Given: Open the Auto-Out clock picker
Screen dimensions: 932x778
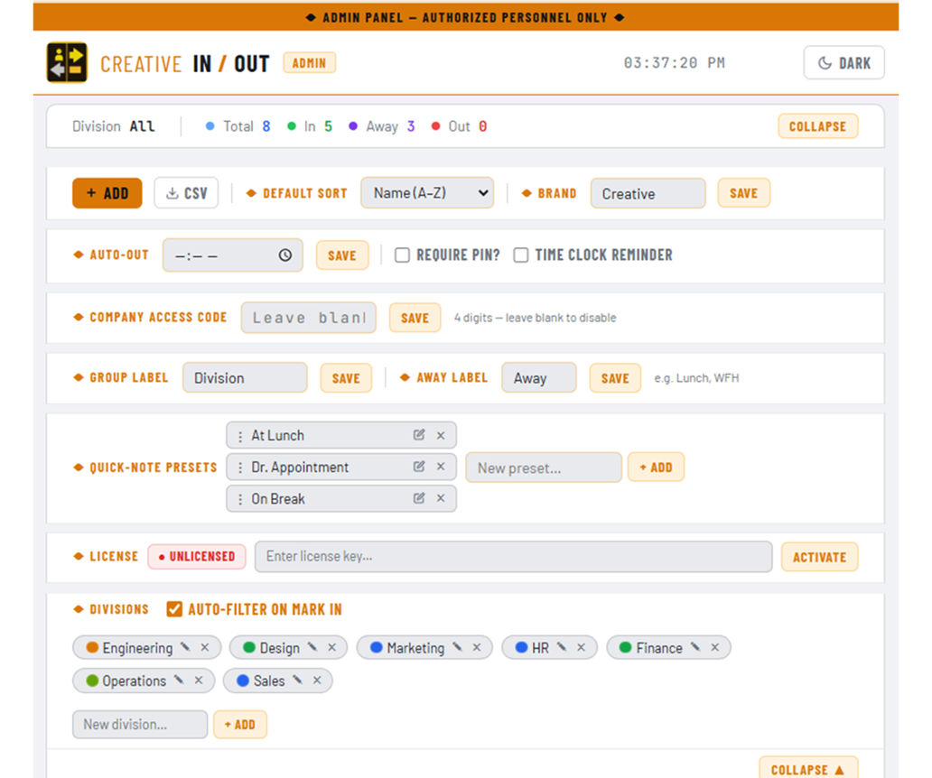Looking at the screenshot, I should 285,255.
